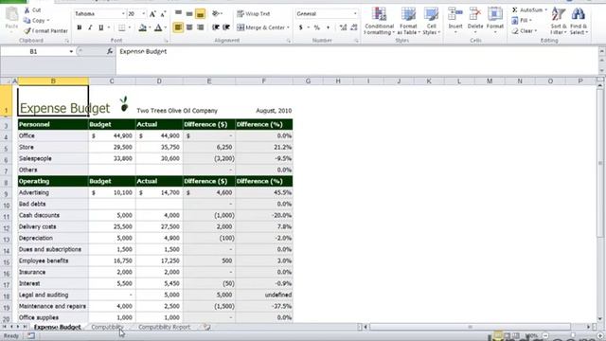The image size is (606, 341).
Task: Open the Format cells button
Action: (495, 21)
